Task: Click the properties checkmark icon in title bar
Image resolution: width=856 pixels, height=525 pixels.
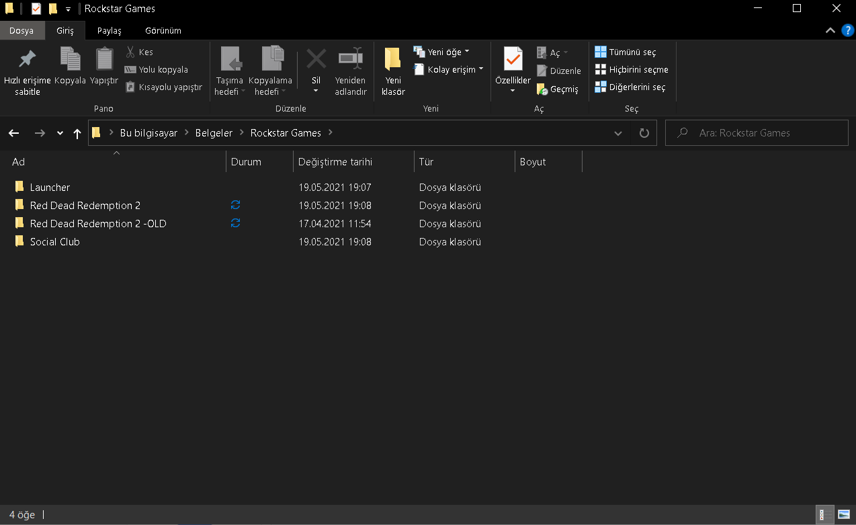Action: (x=36, y=9)
